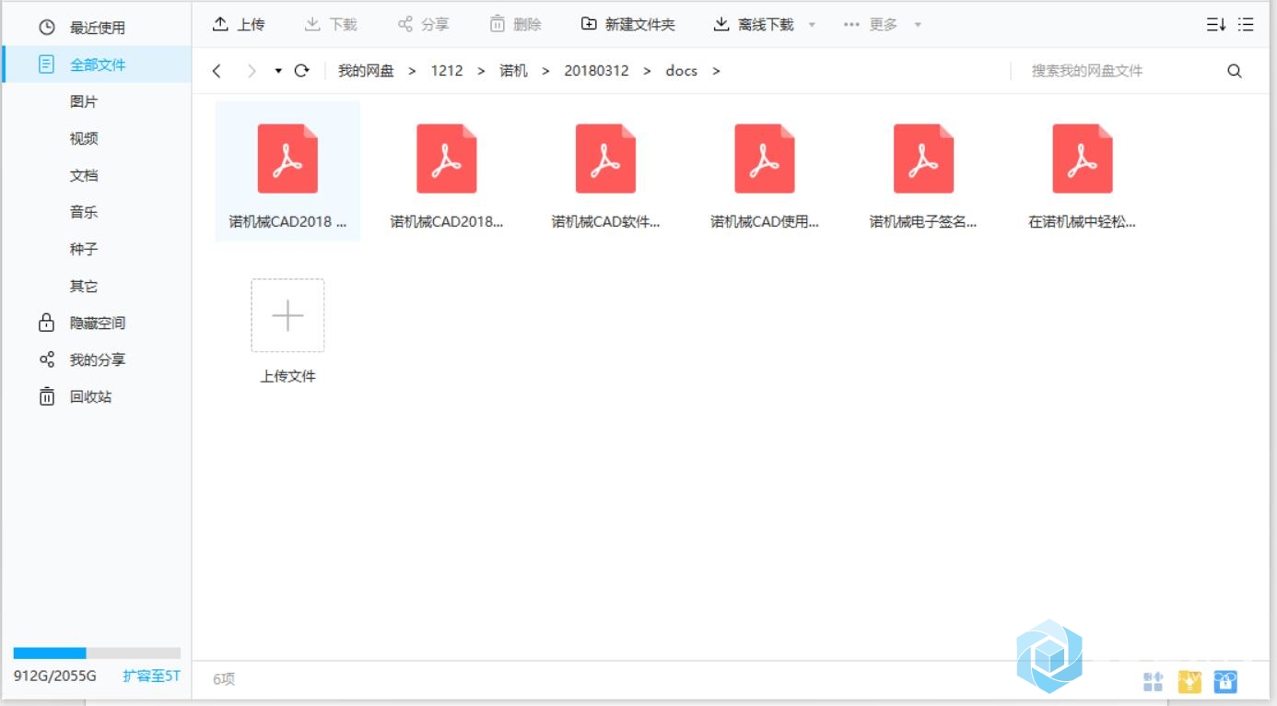Go back with the left arrow
The image size is (1277, 706).
tap(217, 71)
